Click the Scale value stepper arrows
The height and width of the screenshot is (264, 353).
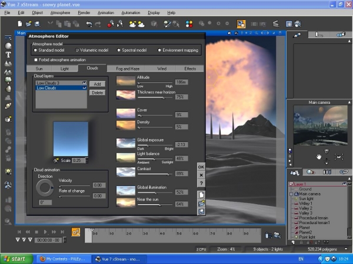pyautogui.click(x=87, y=160)
